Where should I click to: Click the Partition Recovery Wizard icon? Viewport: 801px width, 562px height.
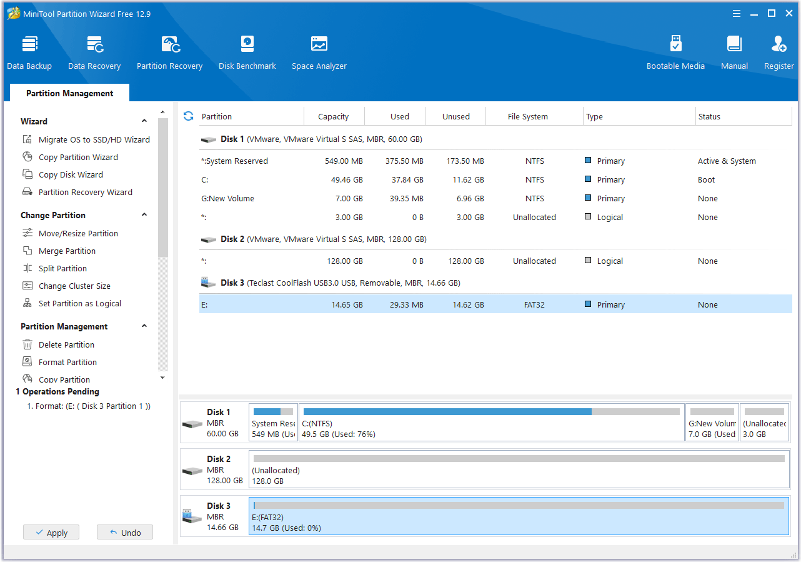[x=27, y=192]
